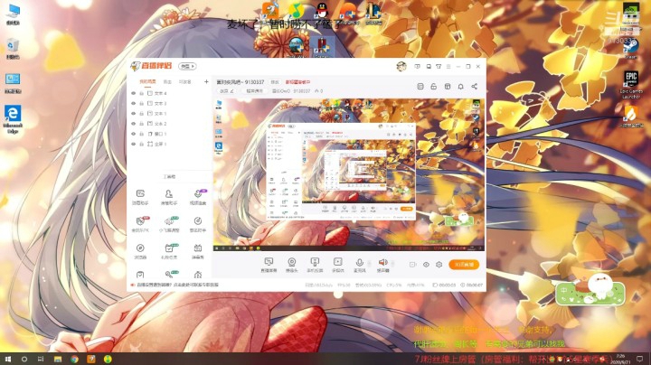Click the orange stop-live button

(464, 264)
